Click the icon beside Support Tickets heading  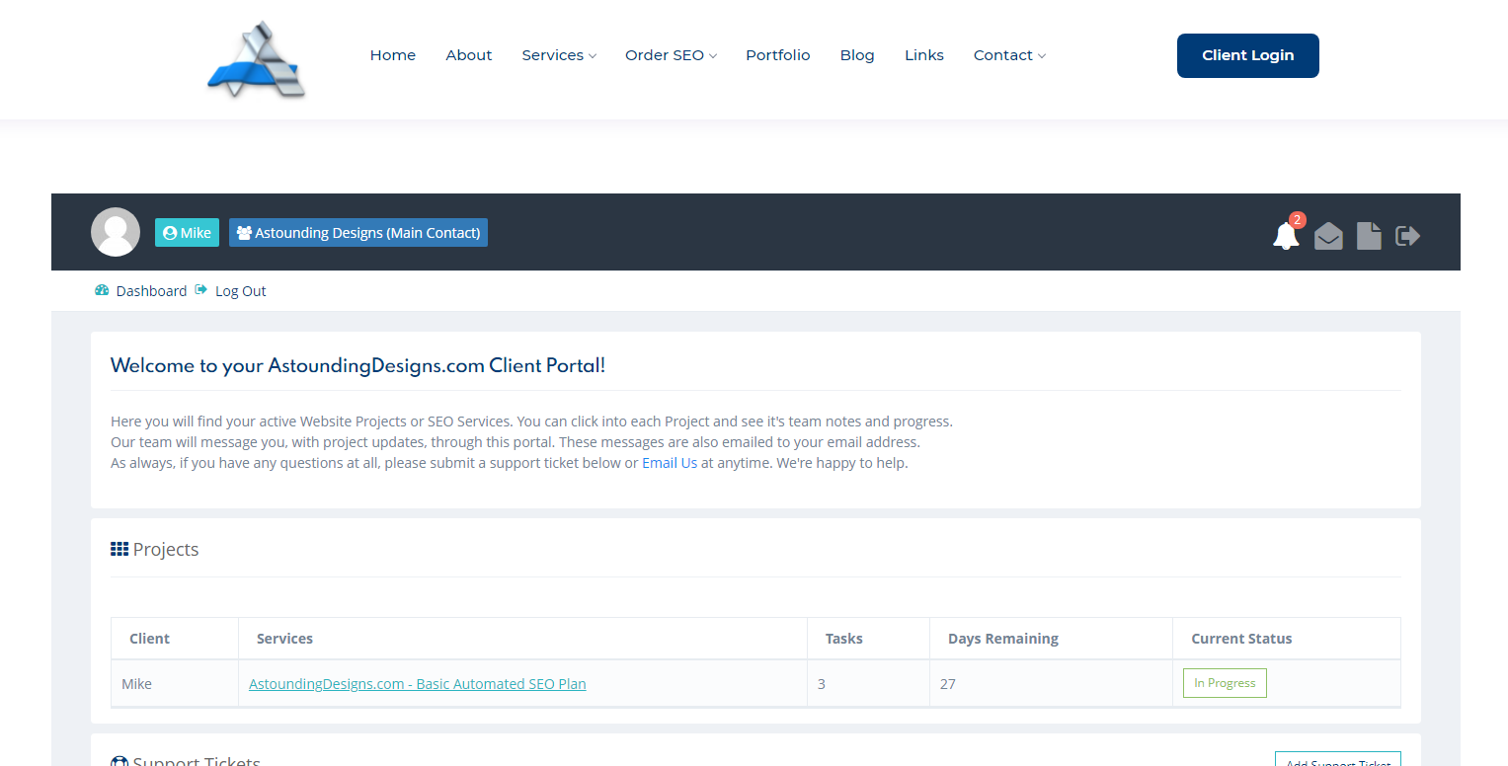(119, 760)
